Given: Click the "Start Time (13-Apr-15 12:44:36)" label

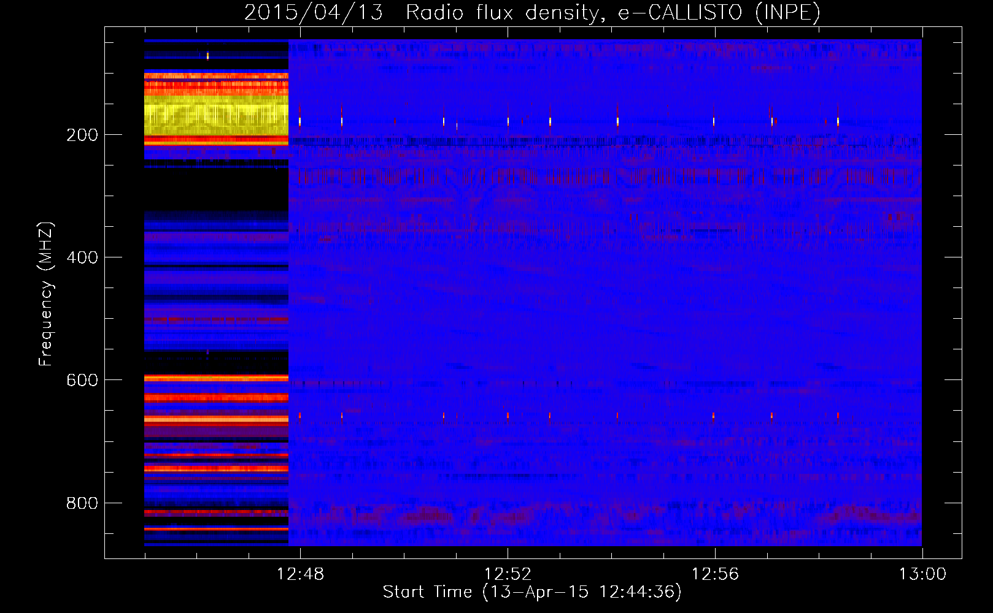Looking at the screenshot, I should (532, 592).
